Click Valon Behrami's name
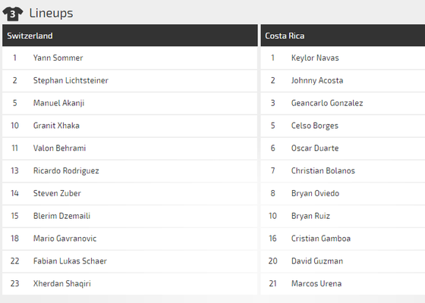Viewport: 425px width, 303px height. click(x=60, y=148)
